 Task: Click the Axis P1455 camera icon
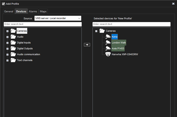(108, 48)
